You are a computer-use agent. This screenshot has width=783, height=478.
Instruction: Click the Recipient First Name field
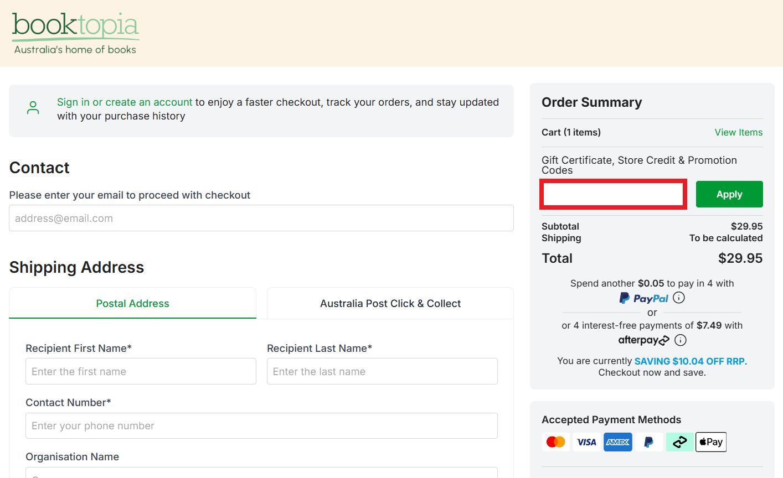pyautogui.click(x=141, y=371)
